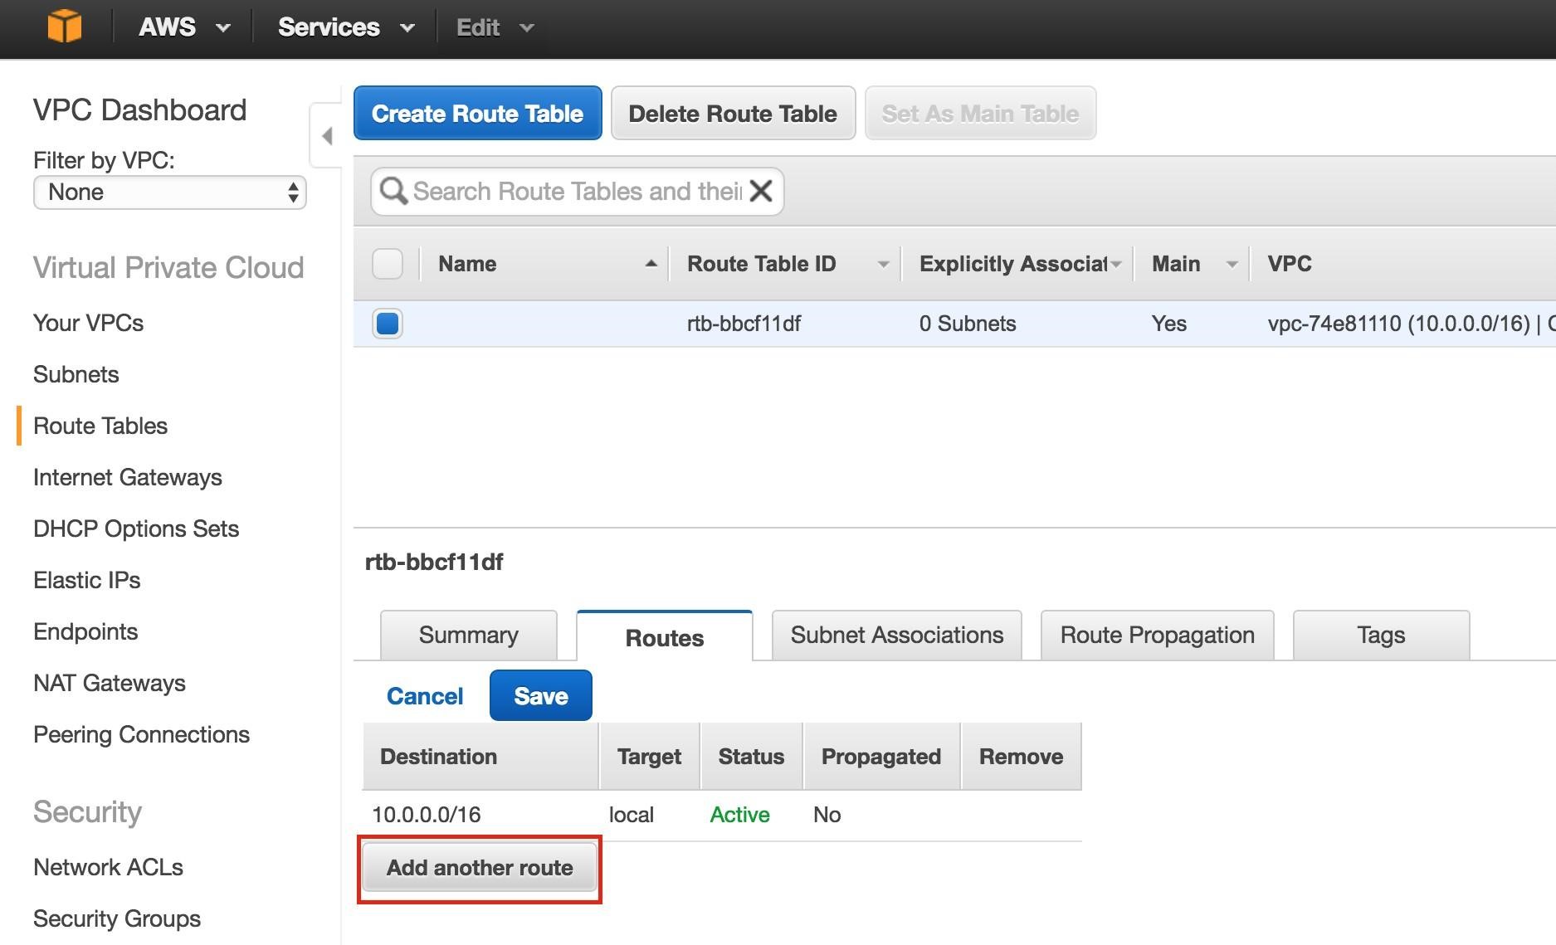Click the sort arrow on the Name column
This screenshot has width=1556, height=945.
(651, 263)
